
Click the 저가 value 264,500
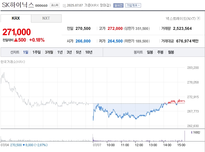[x=115, y=41]
